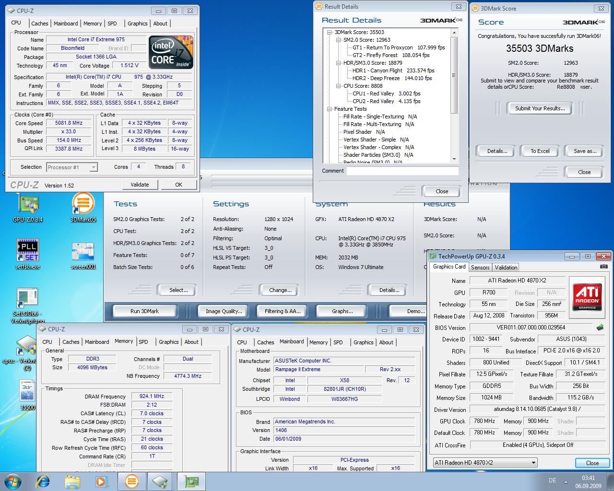This screenshot has width=614, height=491.
Task: Collapse HDR/SM3.0 Score tree node
Action: (338, 63)
